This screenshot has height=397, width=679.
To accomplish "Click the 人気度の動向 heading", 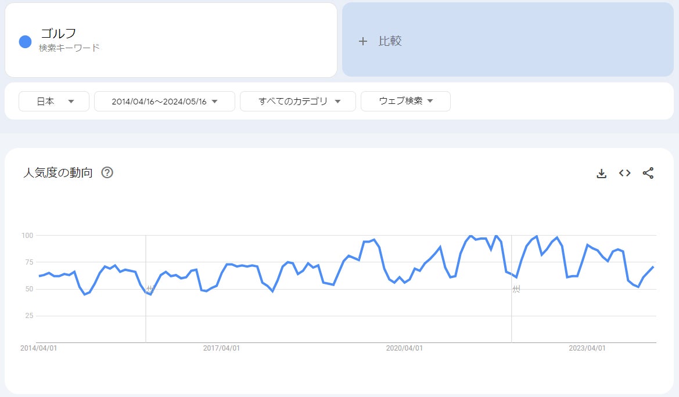I will pos(58,172).
